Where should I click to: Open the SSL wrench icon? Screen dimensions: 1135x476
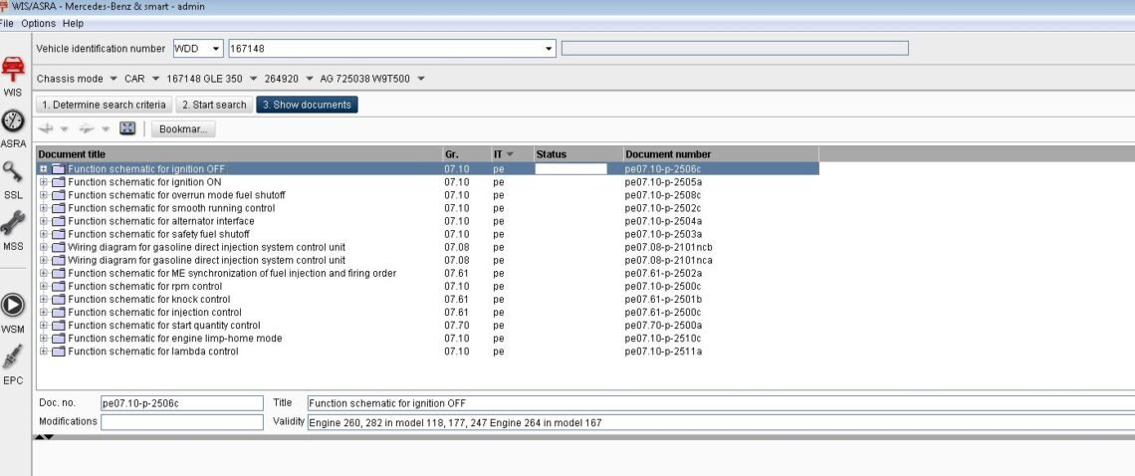point(12,172)
